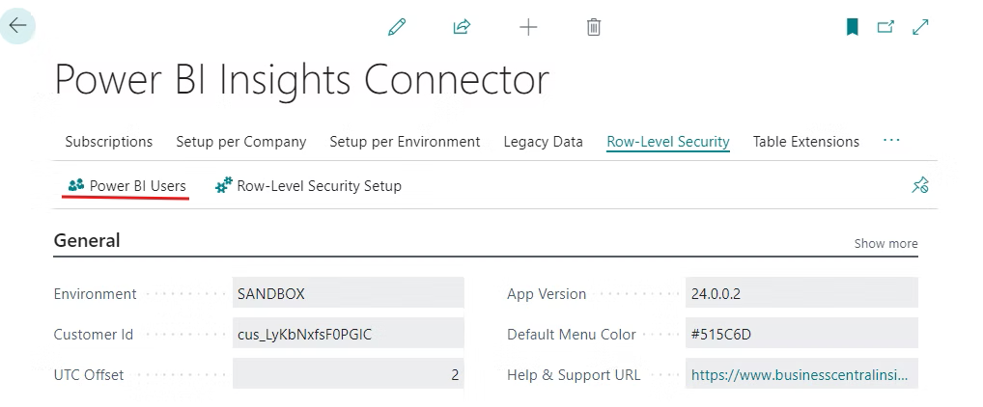The height and width of the screenshot is (407, 983).
Task: Open Power BI Users action
Action: (126, 185)
